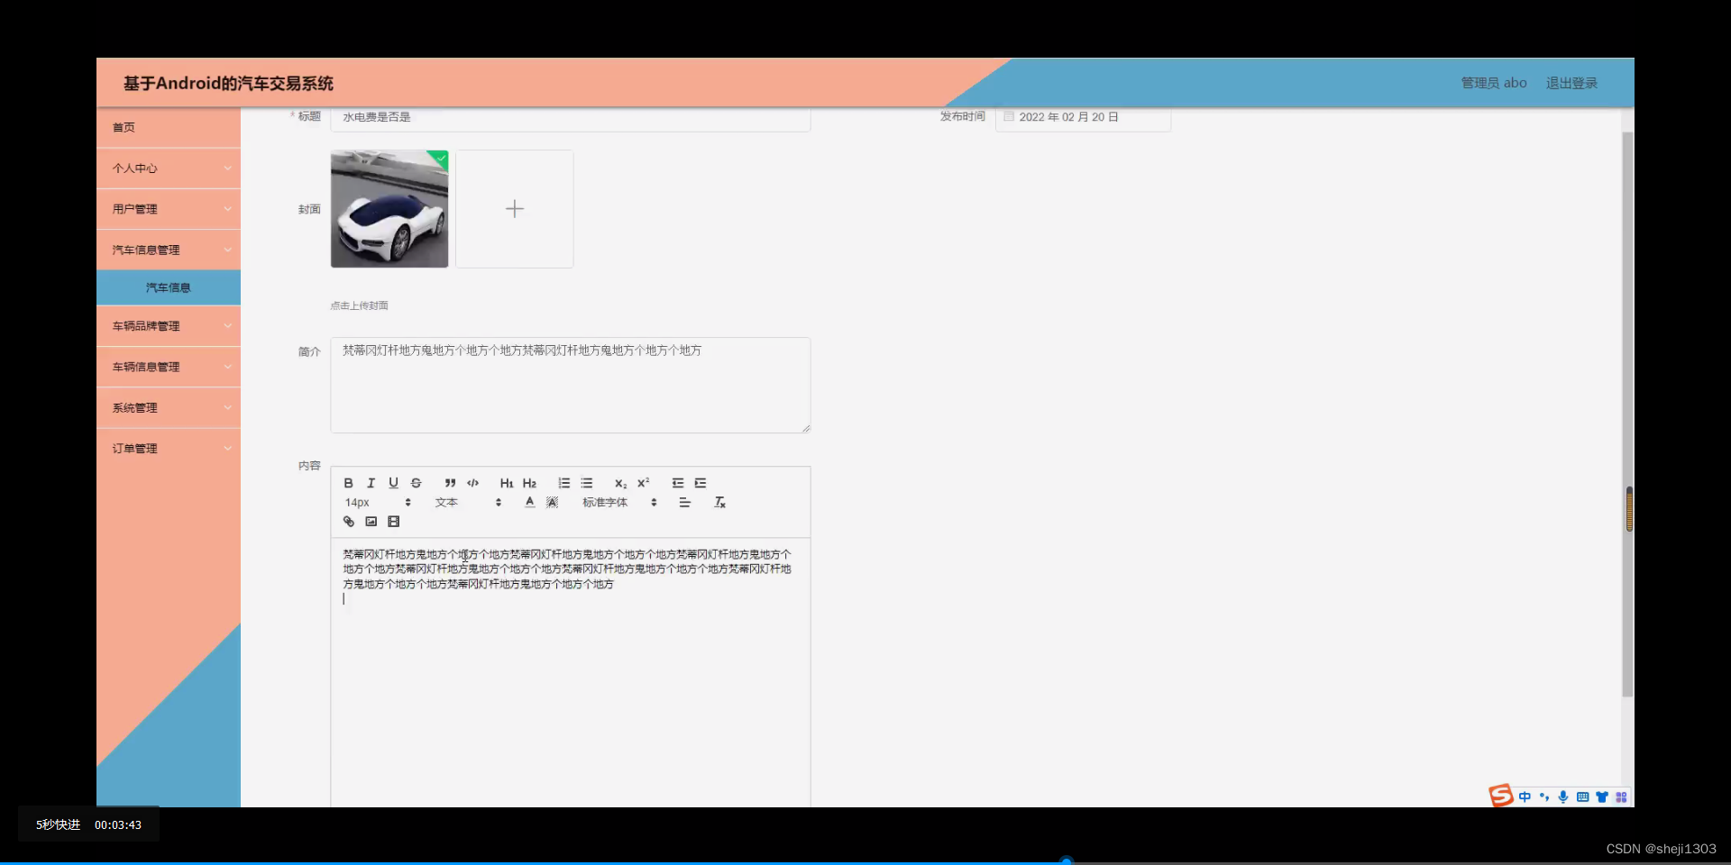This screenshot has height=865, width=1731.
Task: Click the subscript icon in the toolbar
Action: tap(621, 483)
